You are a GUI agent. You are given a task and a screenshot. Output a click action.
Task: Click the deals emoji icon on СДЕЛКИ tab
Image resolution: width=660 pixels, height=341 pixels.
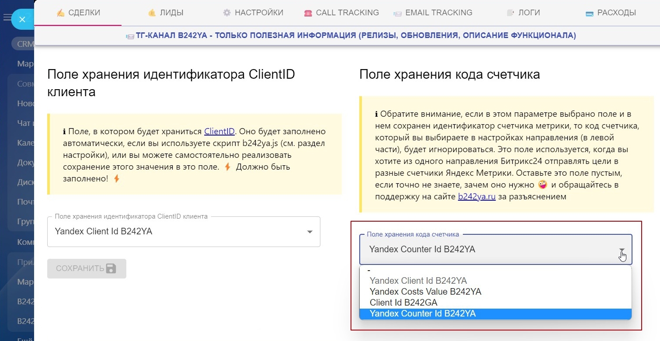click(x=61, y=13)
